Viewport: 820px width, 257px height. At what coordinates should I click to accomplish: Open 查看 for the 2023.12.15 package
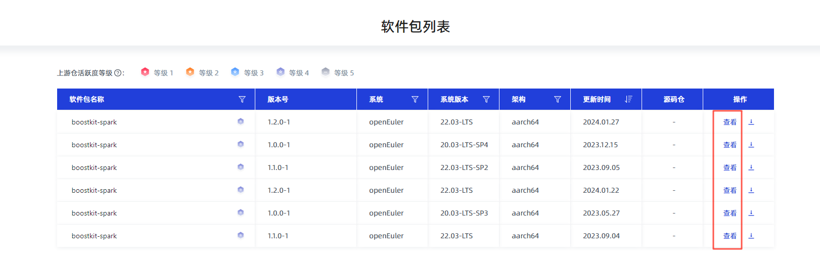(730, 145)
